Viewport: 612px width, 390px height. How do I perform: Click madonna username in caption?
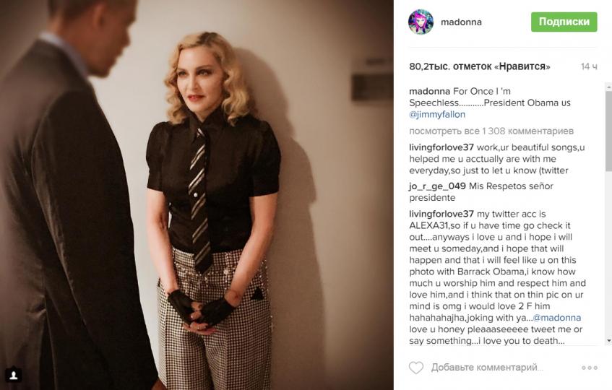[x=429, y=91]
